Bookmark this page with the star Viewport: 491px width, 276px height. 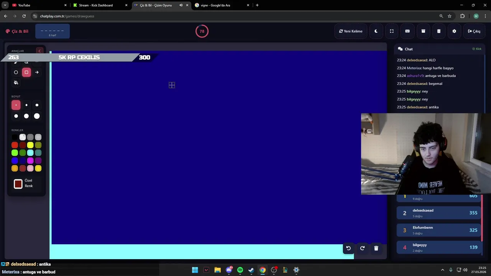[x=450, y=16]
